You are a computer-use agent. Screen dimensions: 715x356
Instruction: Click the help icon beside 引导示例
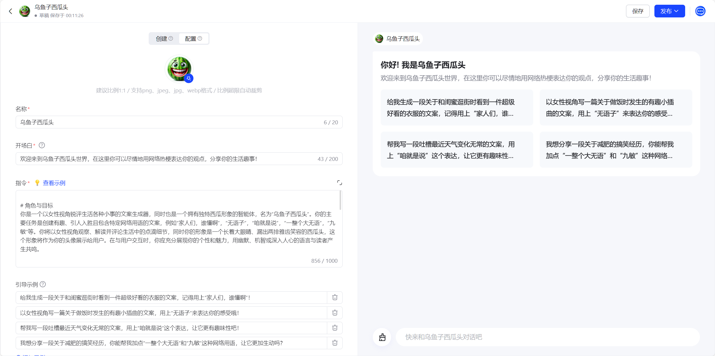(43, 284)
